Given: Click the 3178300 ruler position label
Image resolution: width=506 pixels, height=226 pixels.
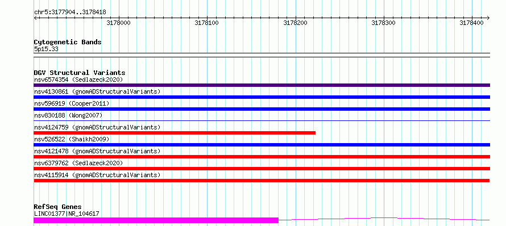Looking at the screenshot, I should 383,23.
